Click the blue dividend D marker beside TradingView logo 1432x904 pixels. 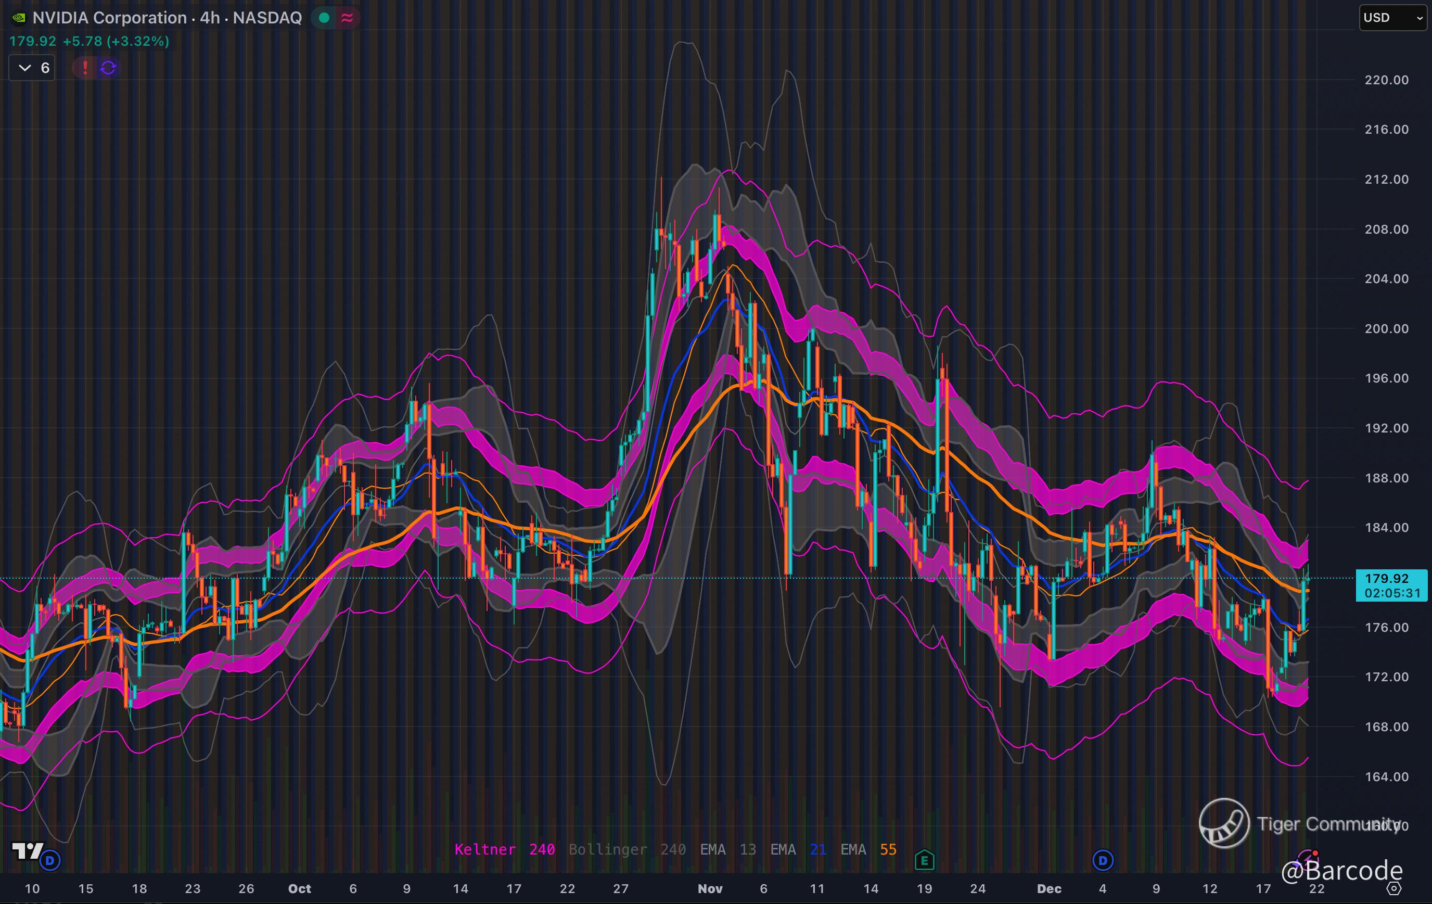pyautogui.click(x=50, y=860)
